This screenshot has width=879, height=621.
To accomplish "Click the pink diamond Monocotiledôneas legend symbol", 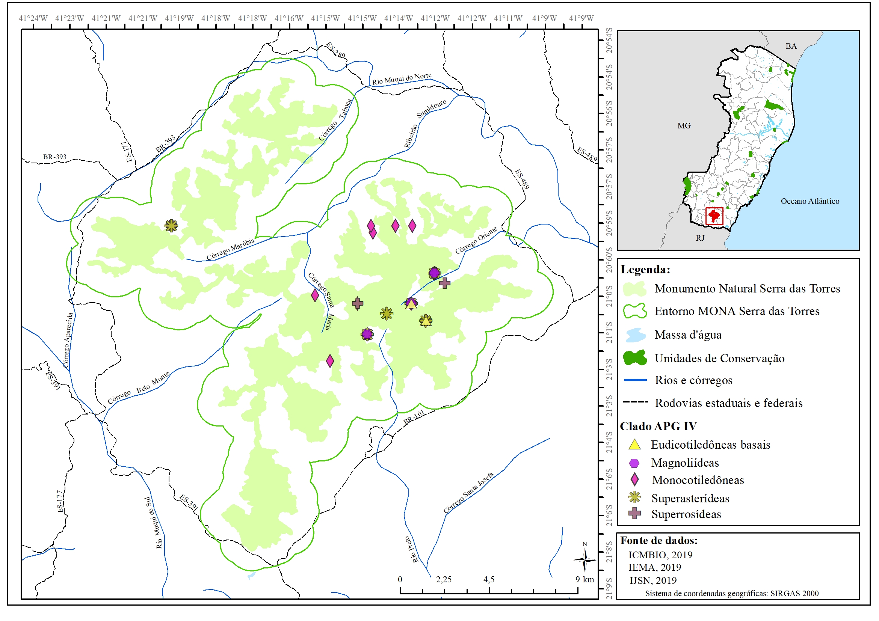I will [x=634, y=480].
